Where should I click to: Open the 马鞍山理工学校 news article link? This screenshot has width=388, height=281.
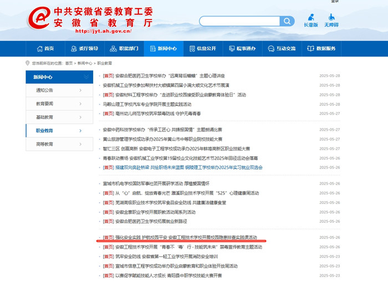click(147, 104)
